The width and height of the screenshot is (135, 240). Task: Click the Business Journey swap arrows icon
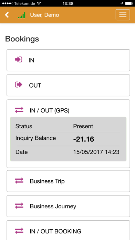click(x=19, y=206)
